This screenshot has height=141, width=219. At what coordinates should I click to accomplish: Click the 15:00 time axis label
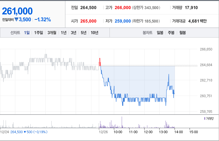click(194, 132)
